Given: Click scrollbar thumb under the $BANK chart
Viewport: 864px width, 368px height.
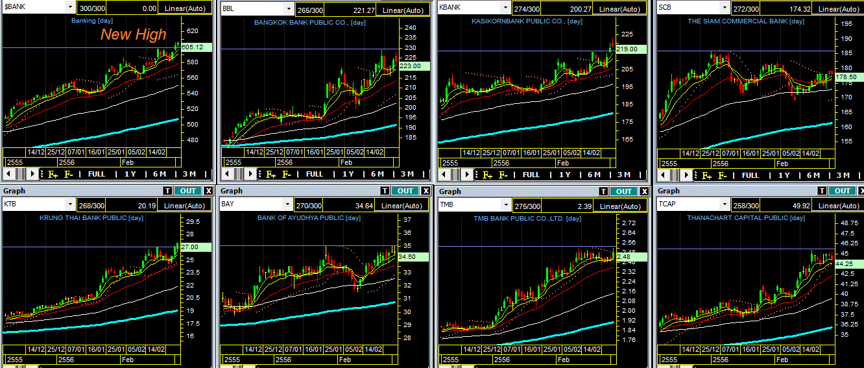Looking at the screenshot, I should (x=21, y=174).
